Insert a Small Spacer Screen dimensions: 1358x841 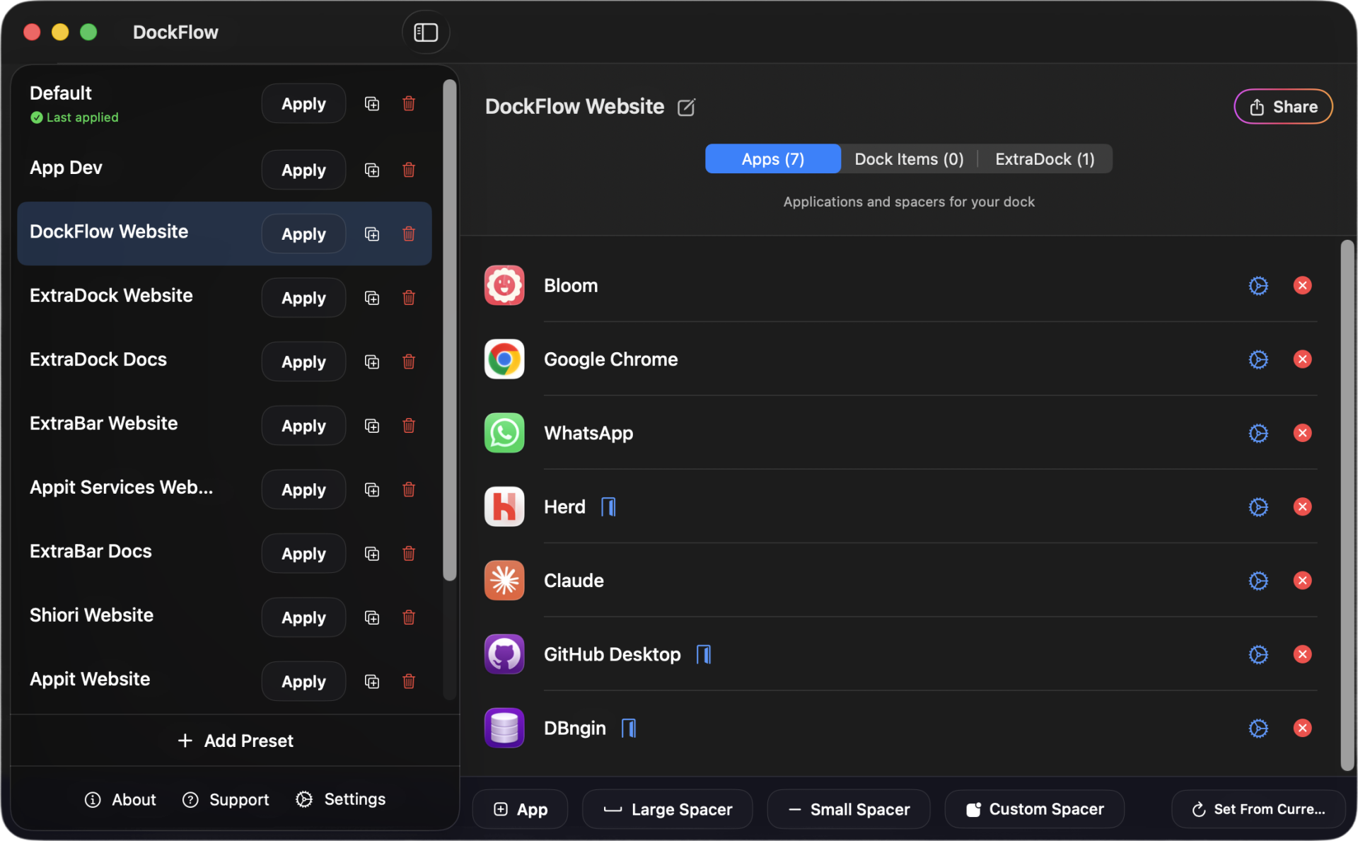(848, 809)
